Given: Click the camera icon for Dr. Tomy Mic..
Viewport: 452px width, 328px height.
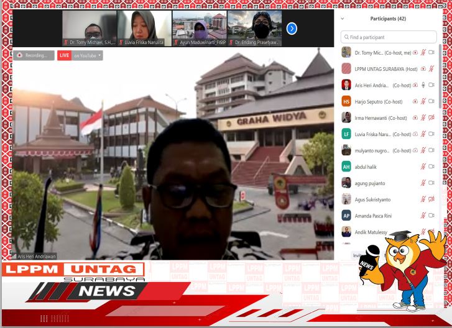Looking at the screenshot, I should click(431, 52).
